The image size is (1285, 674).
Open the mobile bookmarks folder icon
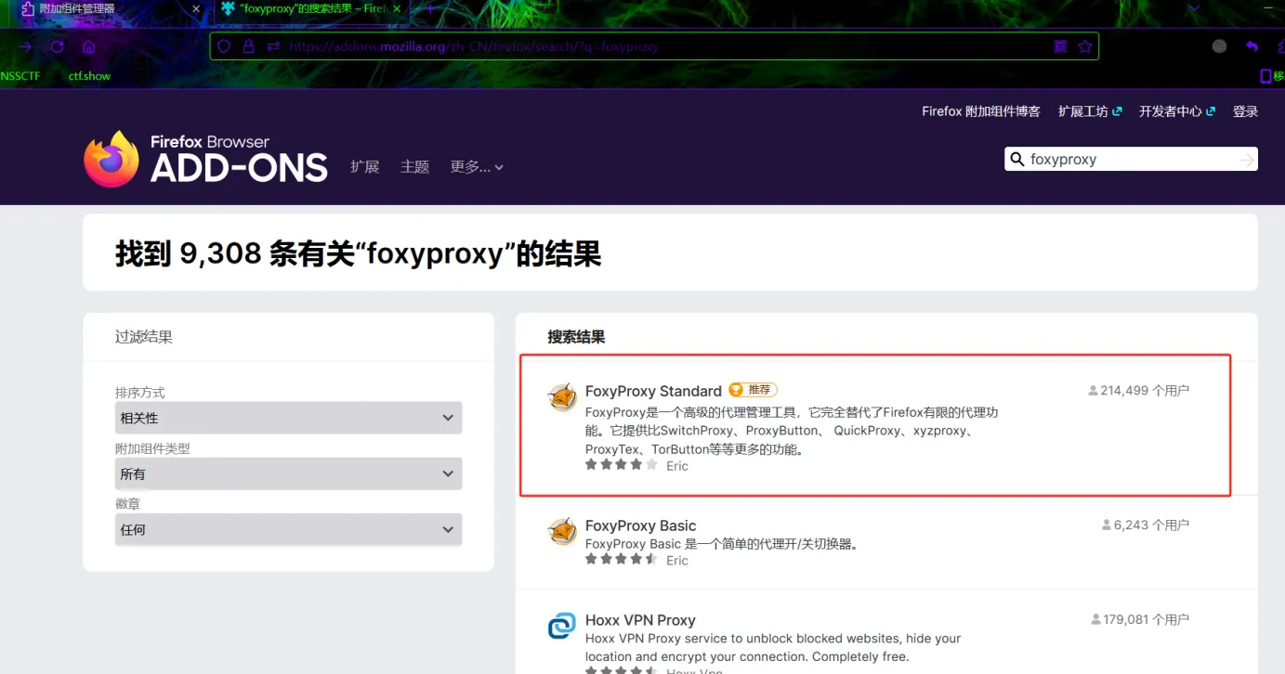[1266, 76]
